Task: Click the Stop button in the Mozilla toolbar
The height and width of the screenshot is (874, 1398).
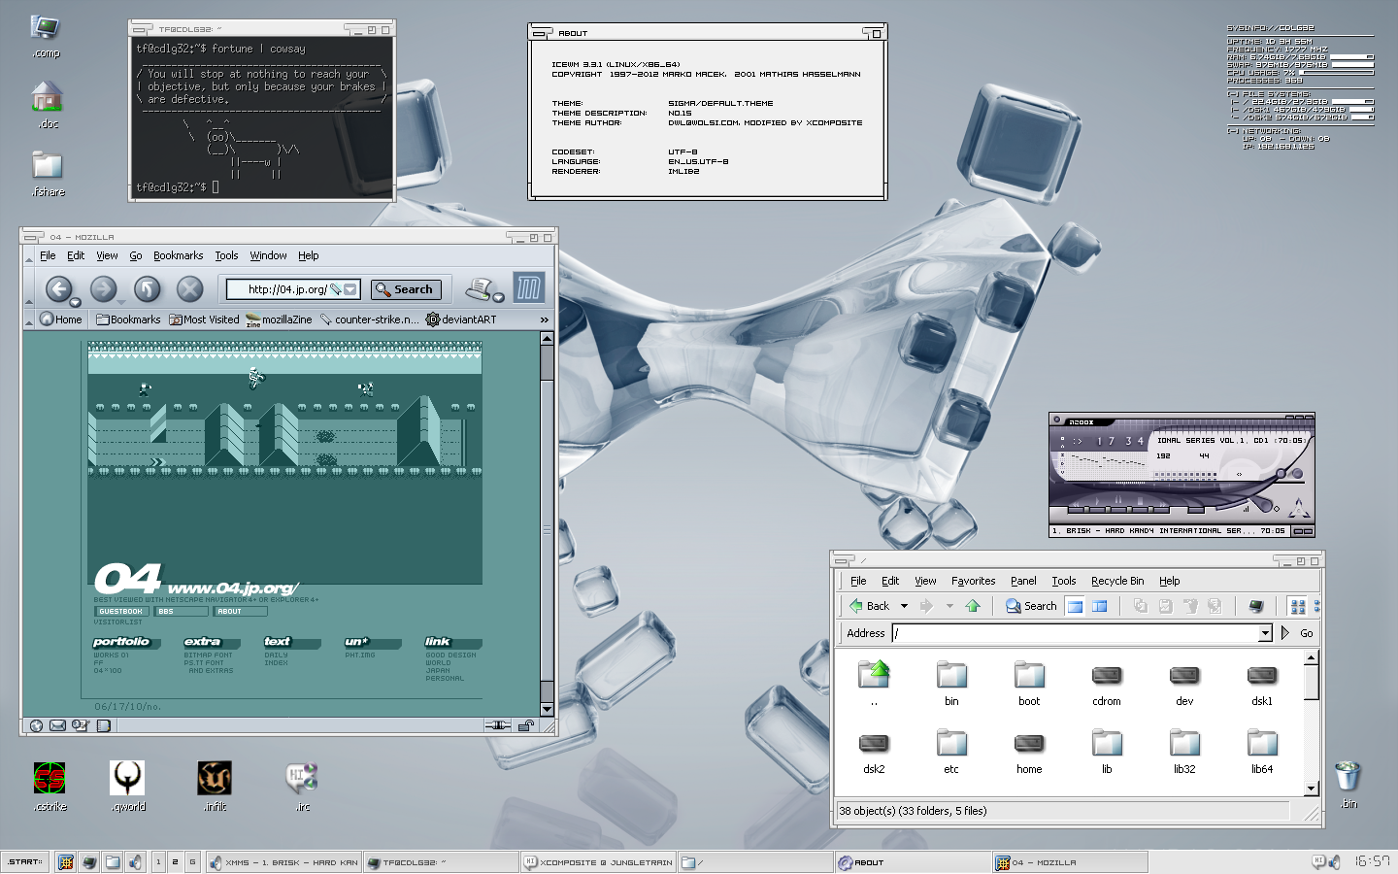Action: 190,288
